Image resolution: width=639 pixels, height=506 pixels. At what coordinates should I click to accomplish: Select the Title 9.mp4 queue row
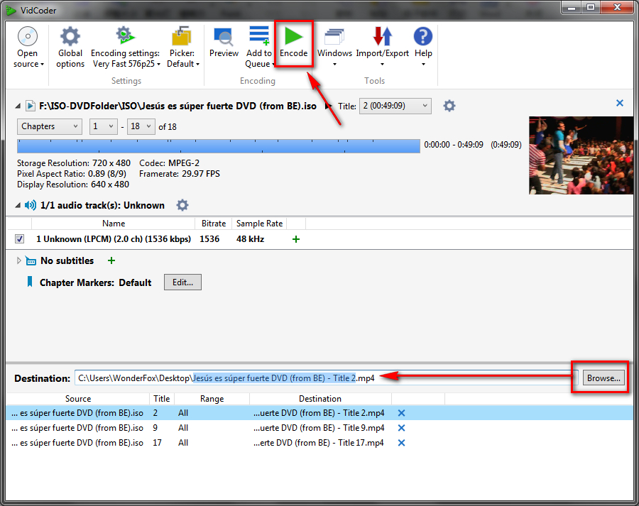pos(319,428)
